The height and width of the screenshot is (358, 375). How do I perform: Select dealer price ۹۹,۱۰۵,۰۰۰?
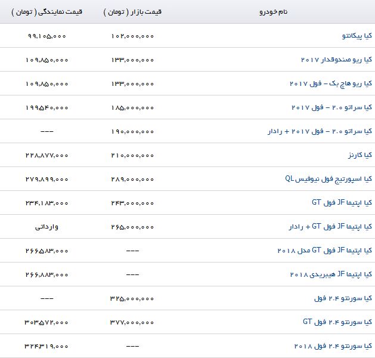47,36
